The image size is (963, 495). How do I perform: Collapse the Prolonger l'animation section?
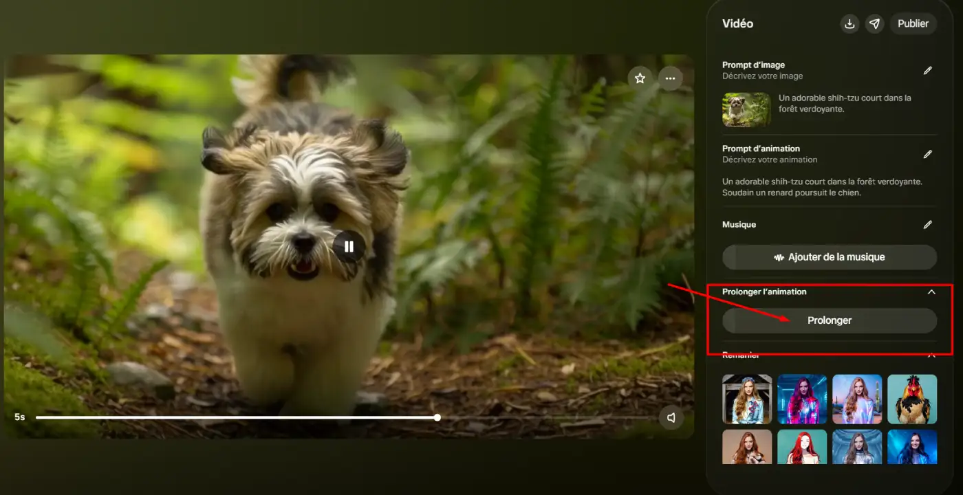(x=931, y=292)
